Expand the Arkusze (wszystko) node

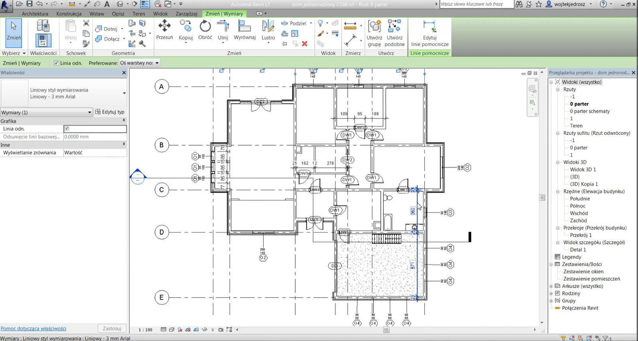click(551, 286)
